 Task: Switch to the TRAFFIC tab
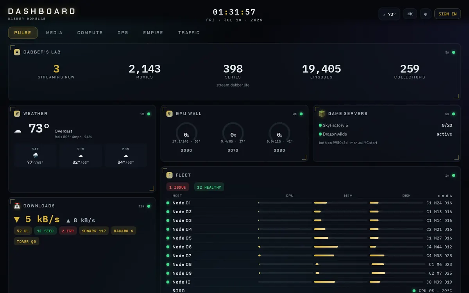tap(189, 33)
